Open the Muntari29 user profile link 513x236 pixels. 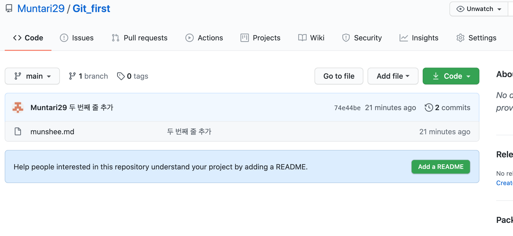click(x=41, y=9)
